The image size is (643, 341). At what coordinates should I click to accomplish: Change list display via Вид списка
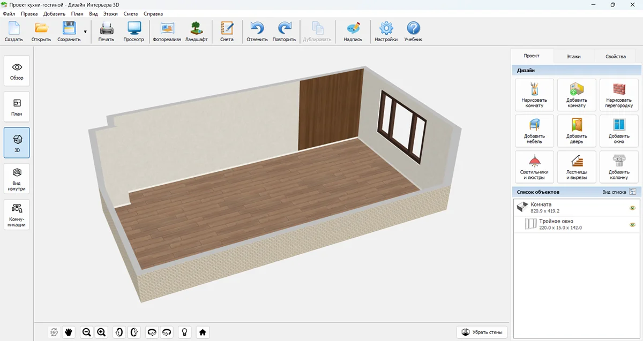point(632,192)
